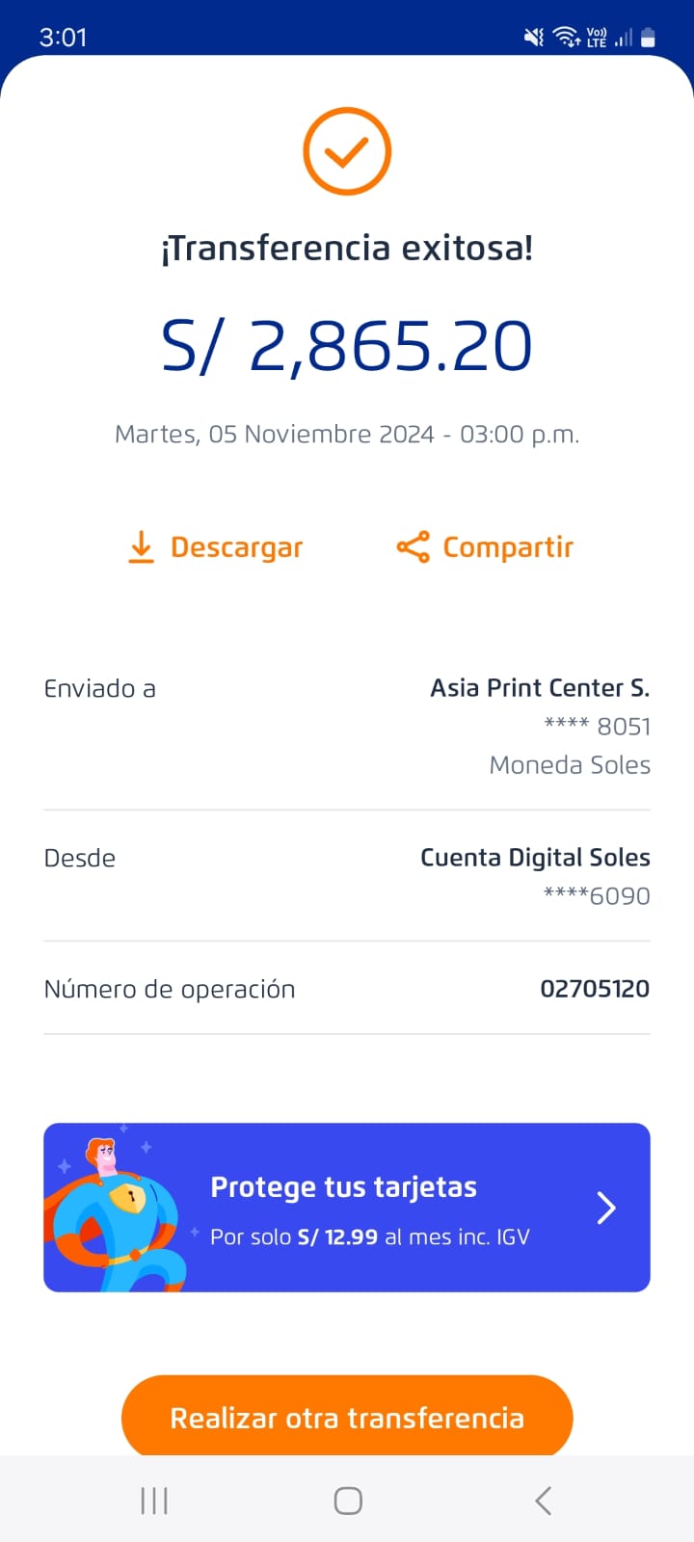Tap recipient Asia Print Center S.

[540, 688]
